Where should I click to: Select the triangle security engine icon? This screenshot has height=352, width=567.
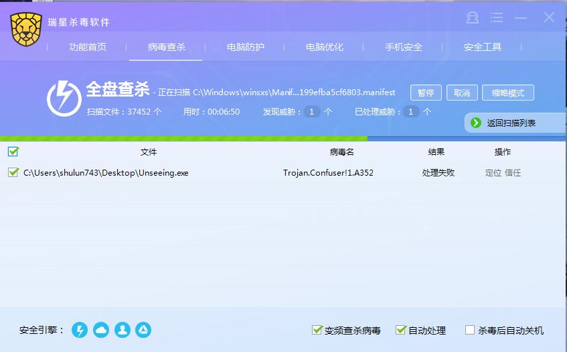[143, 330]
